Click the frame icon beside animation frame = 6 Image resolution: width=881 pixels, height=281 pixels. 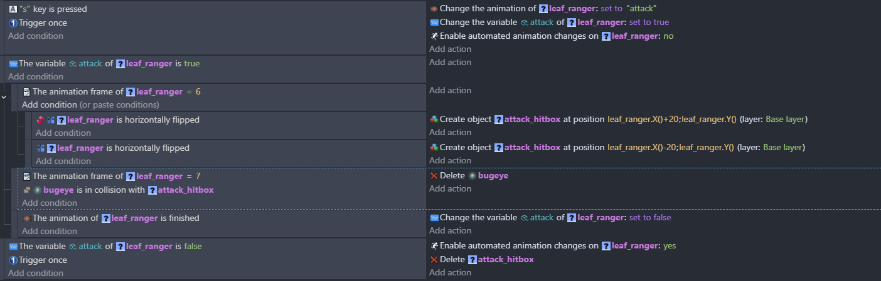tap(26, 91)
